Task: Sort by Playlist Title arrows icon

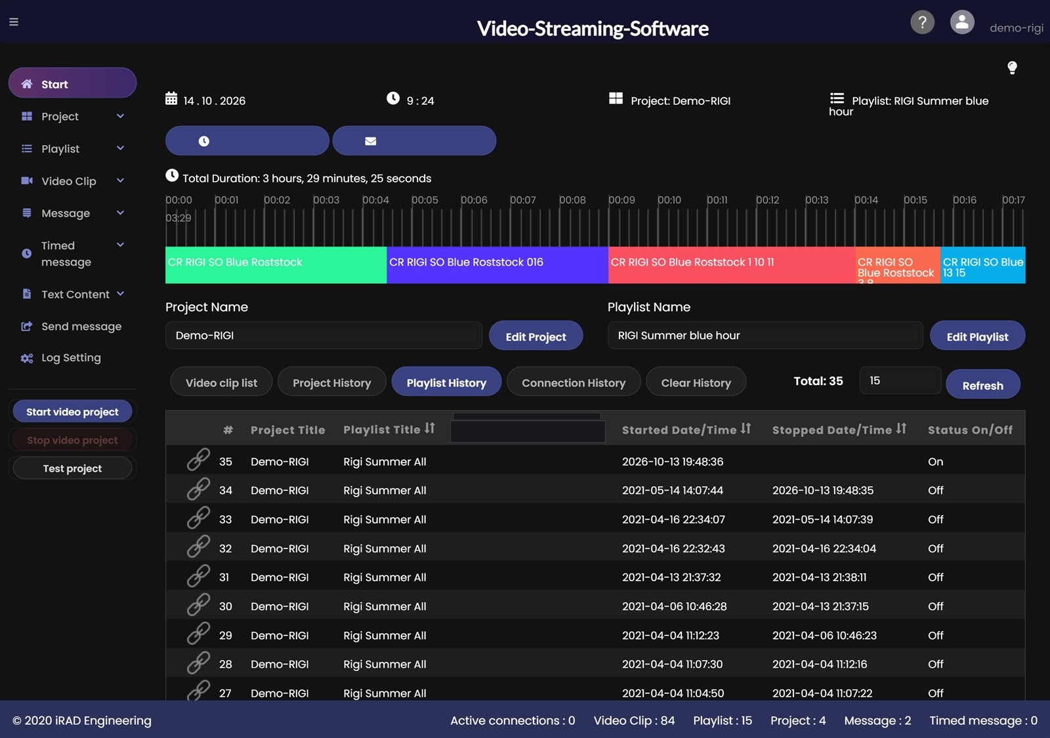Action: coord(430,428)
